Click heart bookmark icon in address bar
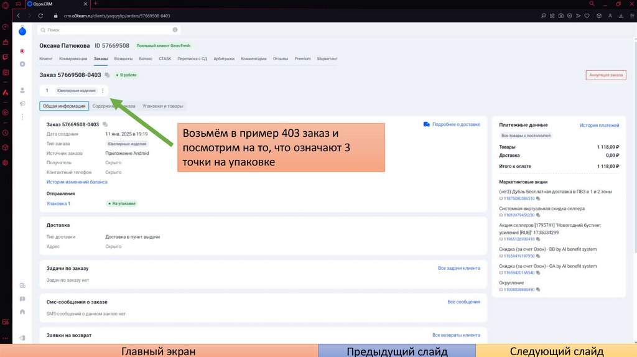The width and height of the screenshot is (637, 357). click(587, 16)
